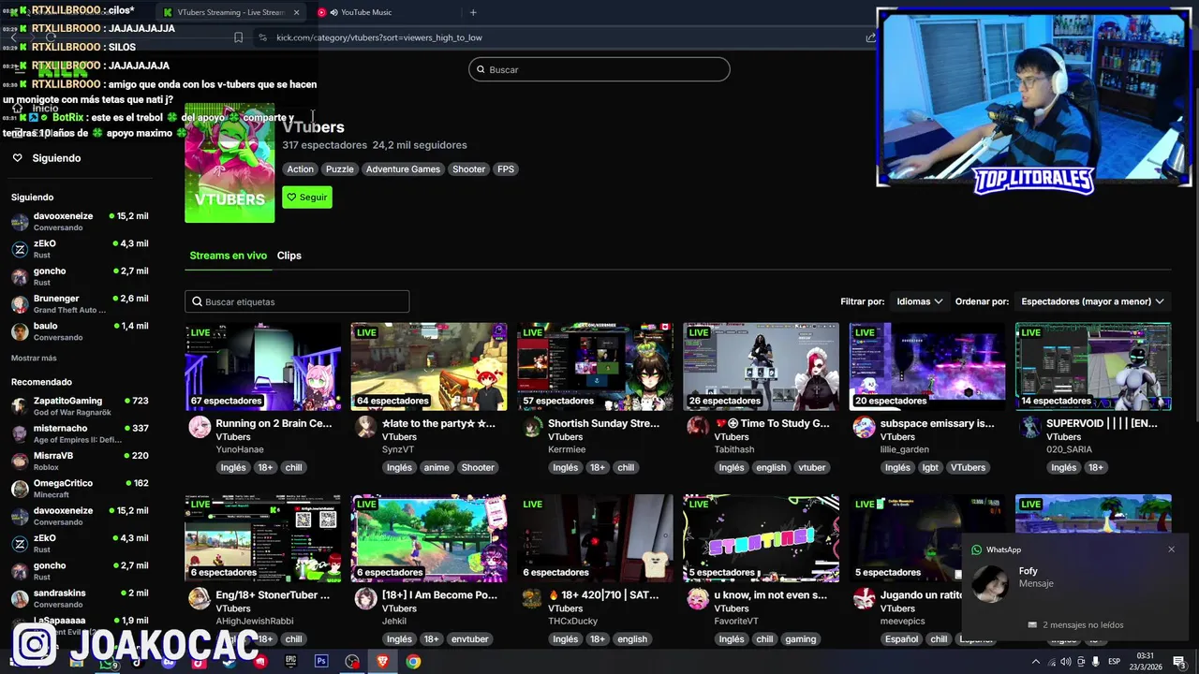The width and height of the screenshot is (1199, 674).
Task: Open zEkO avatar in Siguiendo list
Action: point(20,249)
